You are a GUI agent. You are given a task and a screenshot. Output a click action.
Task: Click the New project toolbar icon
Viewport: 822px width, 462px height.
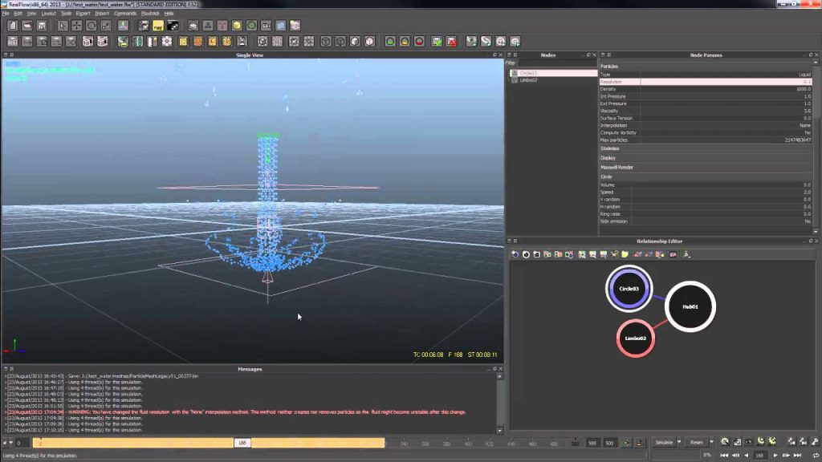pos(13,25)
